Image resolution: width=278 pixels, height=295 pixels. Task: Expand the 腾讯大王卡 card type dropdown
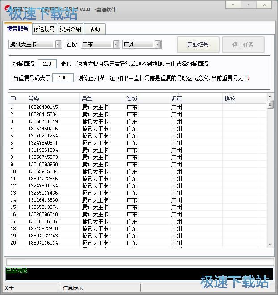pos(58,44)
